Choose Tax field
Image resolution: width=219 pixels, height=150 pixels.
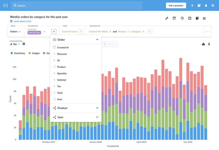click(x=76, y=86)
